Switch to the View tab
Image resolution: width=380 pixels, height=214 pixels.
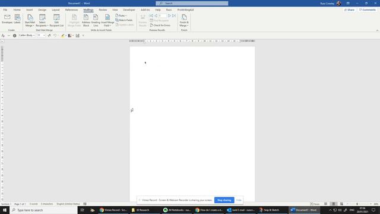point(115,10)
